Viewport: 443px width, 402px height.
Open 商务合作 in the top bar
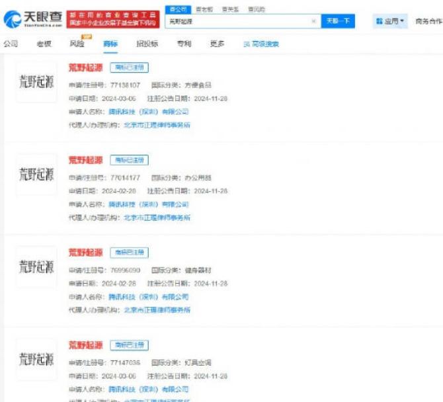click(428, 21)
